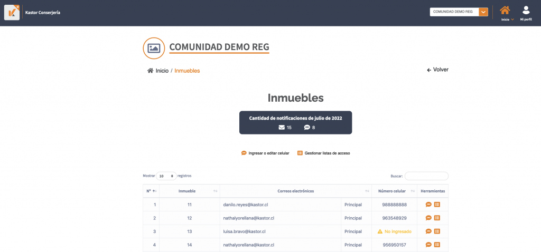541x252 pixels.
Task: Click Principal label in row 1
Action: pos(353,205)
